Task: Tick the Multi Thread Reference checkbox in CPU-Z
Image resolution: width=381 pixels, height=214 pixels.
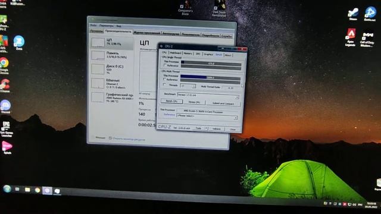Action: [x=164, y=79]
